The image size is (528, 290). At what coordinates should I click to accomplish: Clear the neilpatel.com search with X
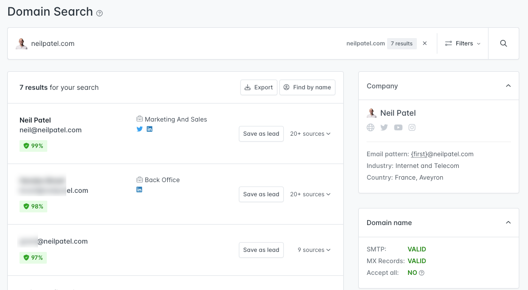[x=425, y=43]
